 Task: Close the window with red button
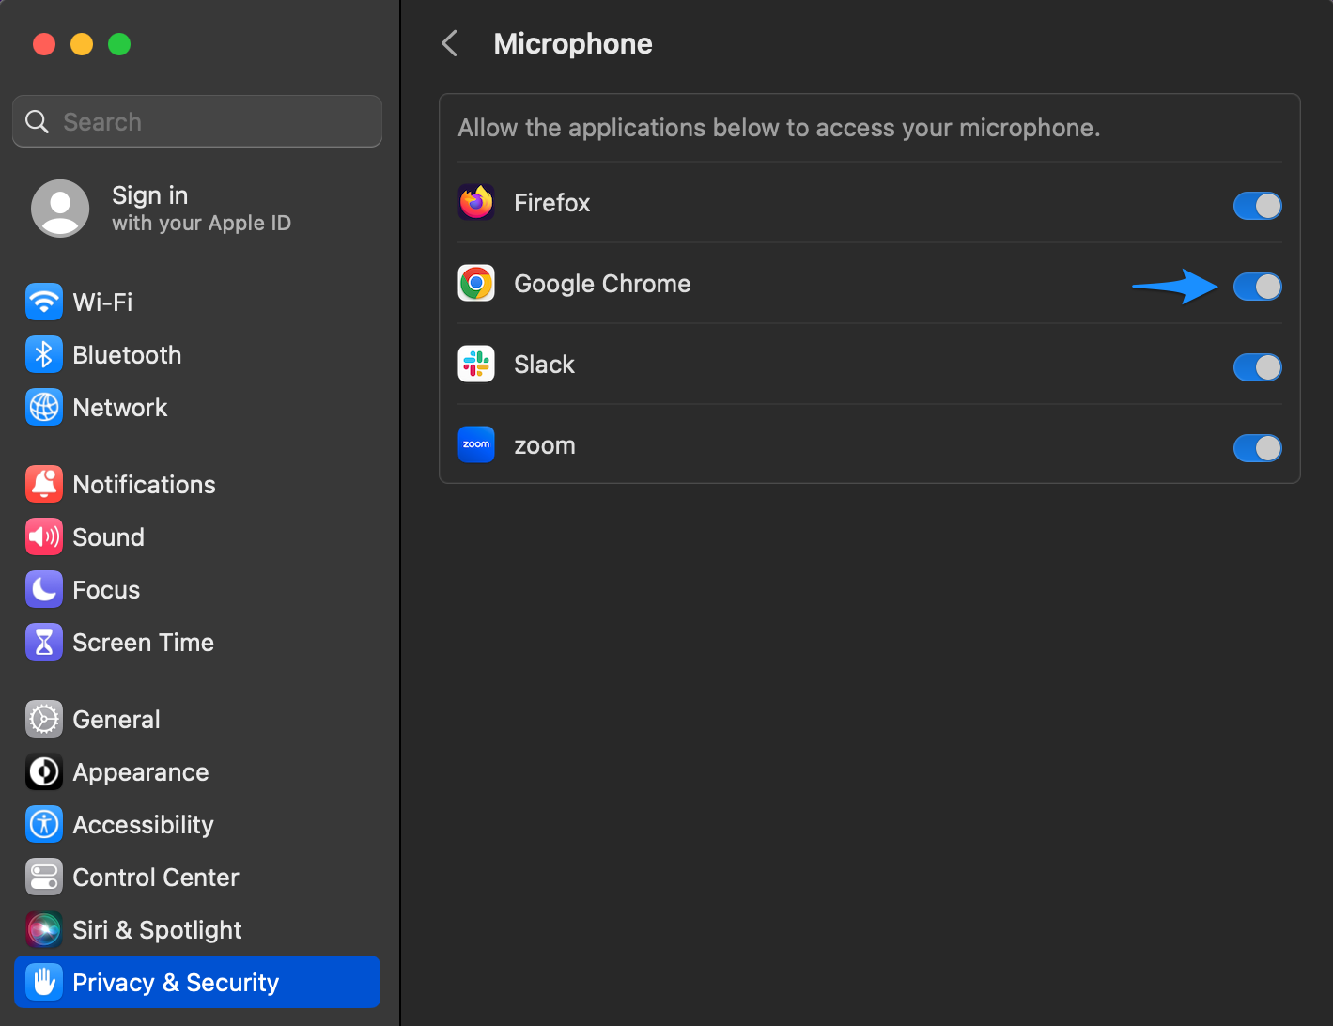[x=44, y=44]
